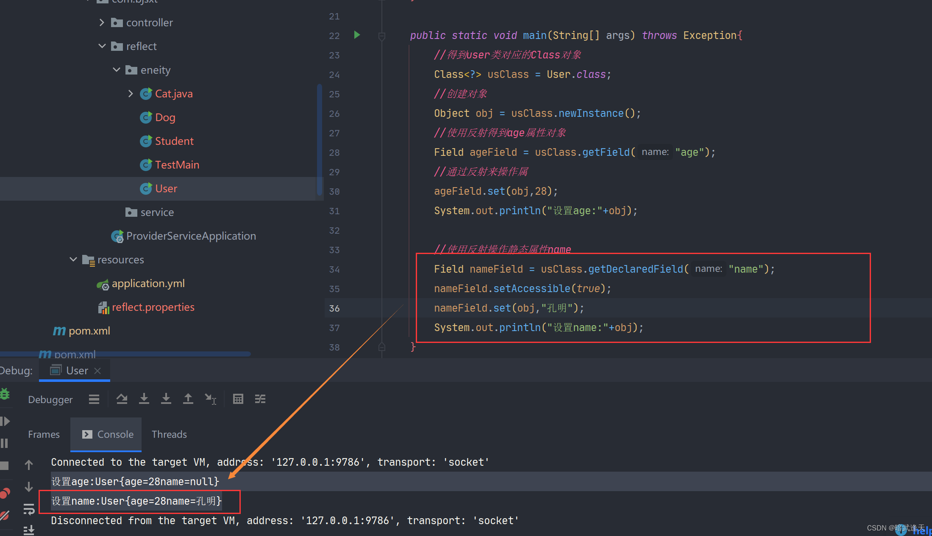Toggle scroll to end of console

(x=29, y=529)
